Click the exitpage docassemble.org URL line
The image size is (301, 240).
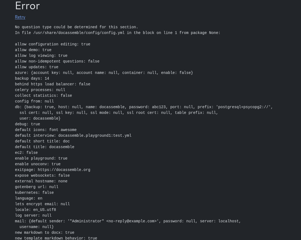click(52, 170)
